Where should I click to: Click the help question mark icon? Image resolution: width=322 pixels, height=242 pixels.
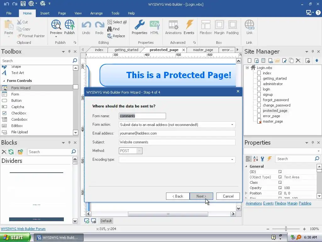coord(318,13)
